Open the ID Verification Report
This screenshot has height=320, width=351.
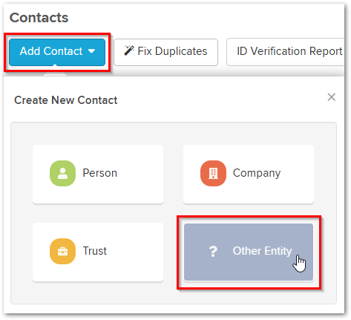(x=286, y=52)
